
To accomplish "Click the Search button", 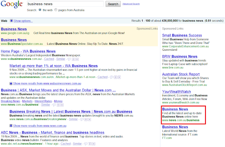I will [113, 4].
